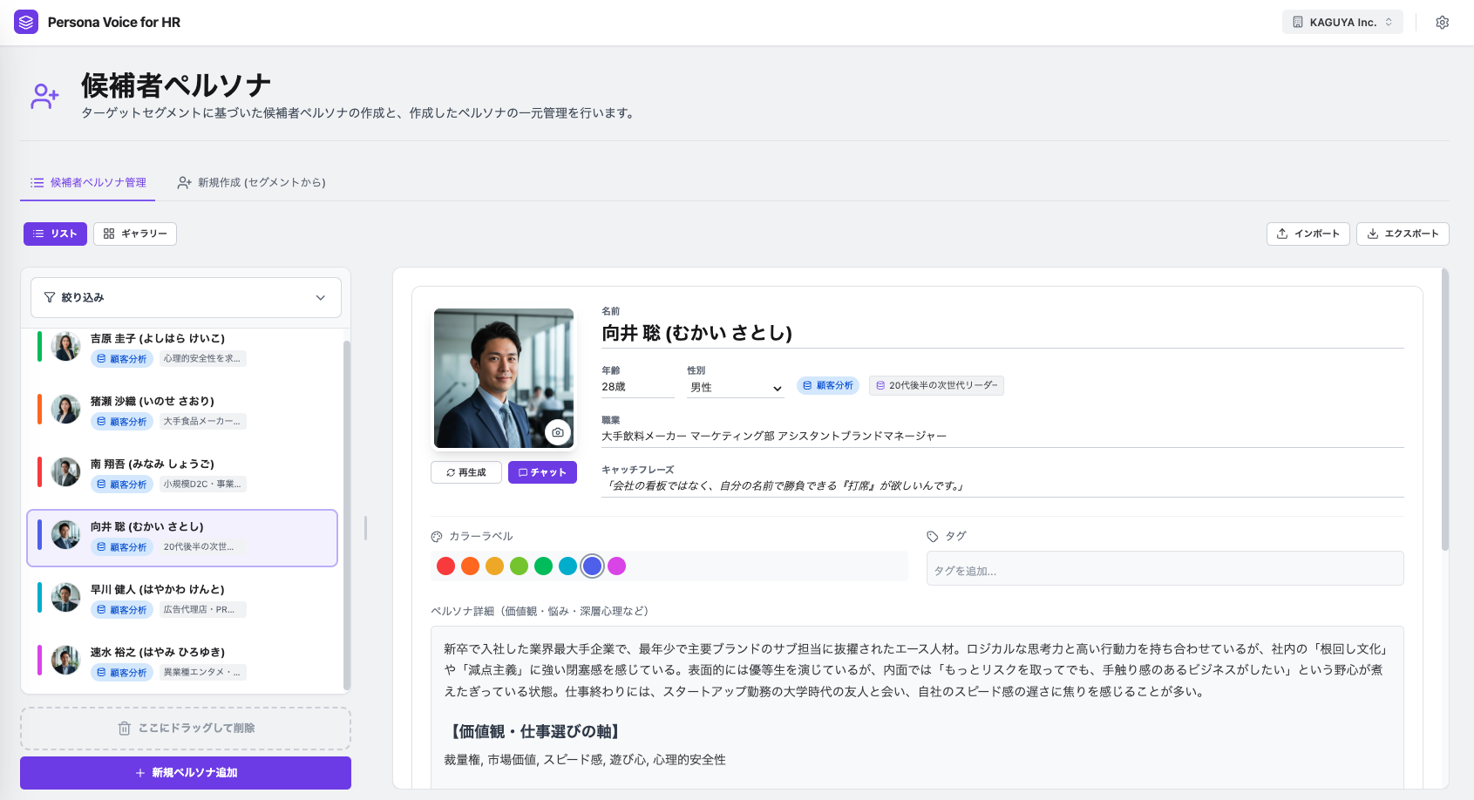The image size is (1474, 800).
Task: Toggle the リスト view button
Action: 55,234
